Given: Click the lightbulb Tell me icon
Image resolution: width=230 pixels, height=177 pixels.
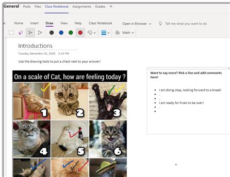Looking at the screenshot, I should pos(160,24).
